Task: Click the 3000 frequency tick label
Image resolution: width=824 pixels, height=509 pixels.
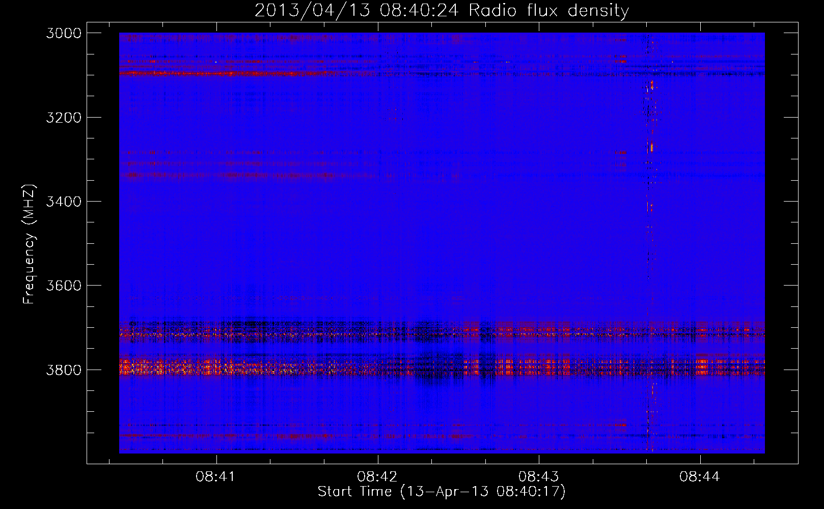Action: (x=64, y=33)
